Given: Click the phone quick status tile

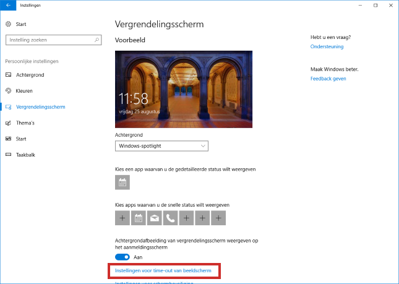Looking at the screenshot, I should coord(171,218).
